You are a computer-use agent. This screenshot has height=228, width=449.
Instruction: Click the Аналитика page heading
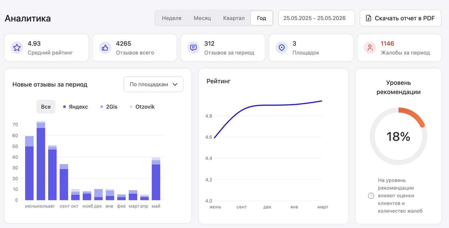[x=28, y=18]
